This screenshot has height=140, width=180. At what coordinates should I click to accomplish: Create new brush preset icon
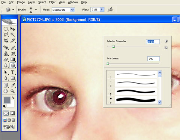pyautogui.click(x=166, y=48)
